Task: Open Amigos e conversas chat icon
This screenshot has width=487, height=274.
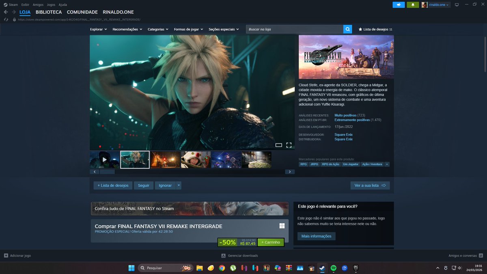Action: (481, 256)
